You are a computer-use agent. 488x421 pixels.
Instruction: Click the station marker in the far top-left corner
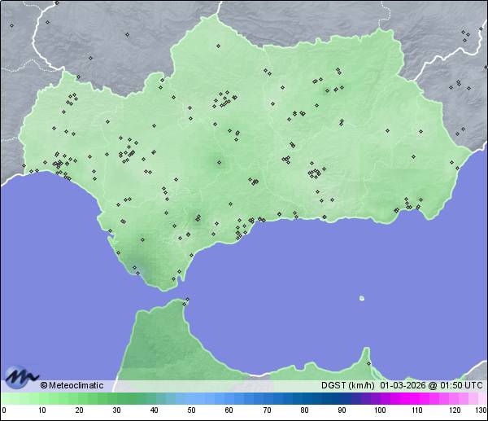tap(11, 25)
